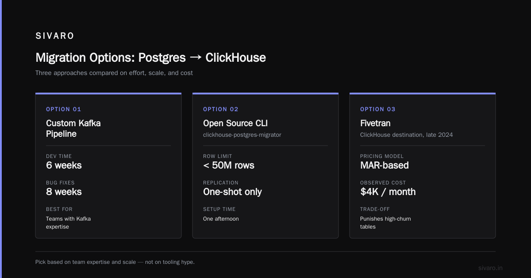The width and height of the screenshot is (531, 278).
Task: Click the 'Pick based on team expertise' footer note
Action: tap(115, 262)
